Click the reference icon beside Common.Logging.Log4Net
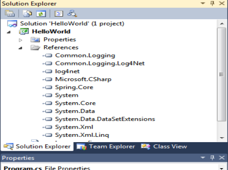Viewport: 228px width, 170px height. pos(47,63)
